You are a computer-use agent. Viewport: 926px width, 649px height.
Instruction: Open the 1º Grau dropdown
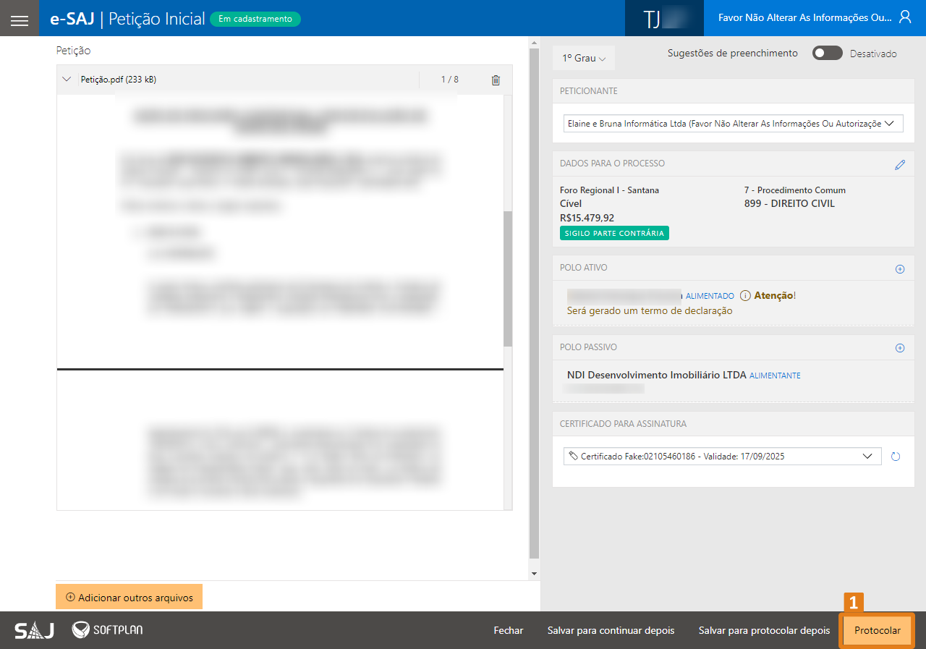tap(583, 58)
